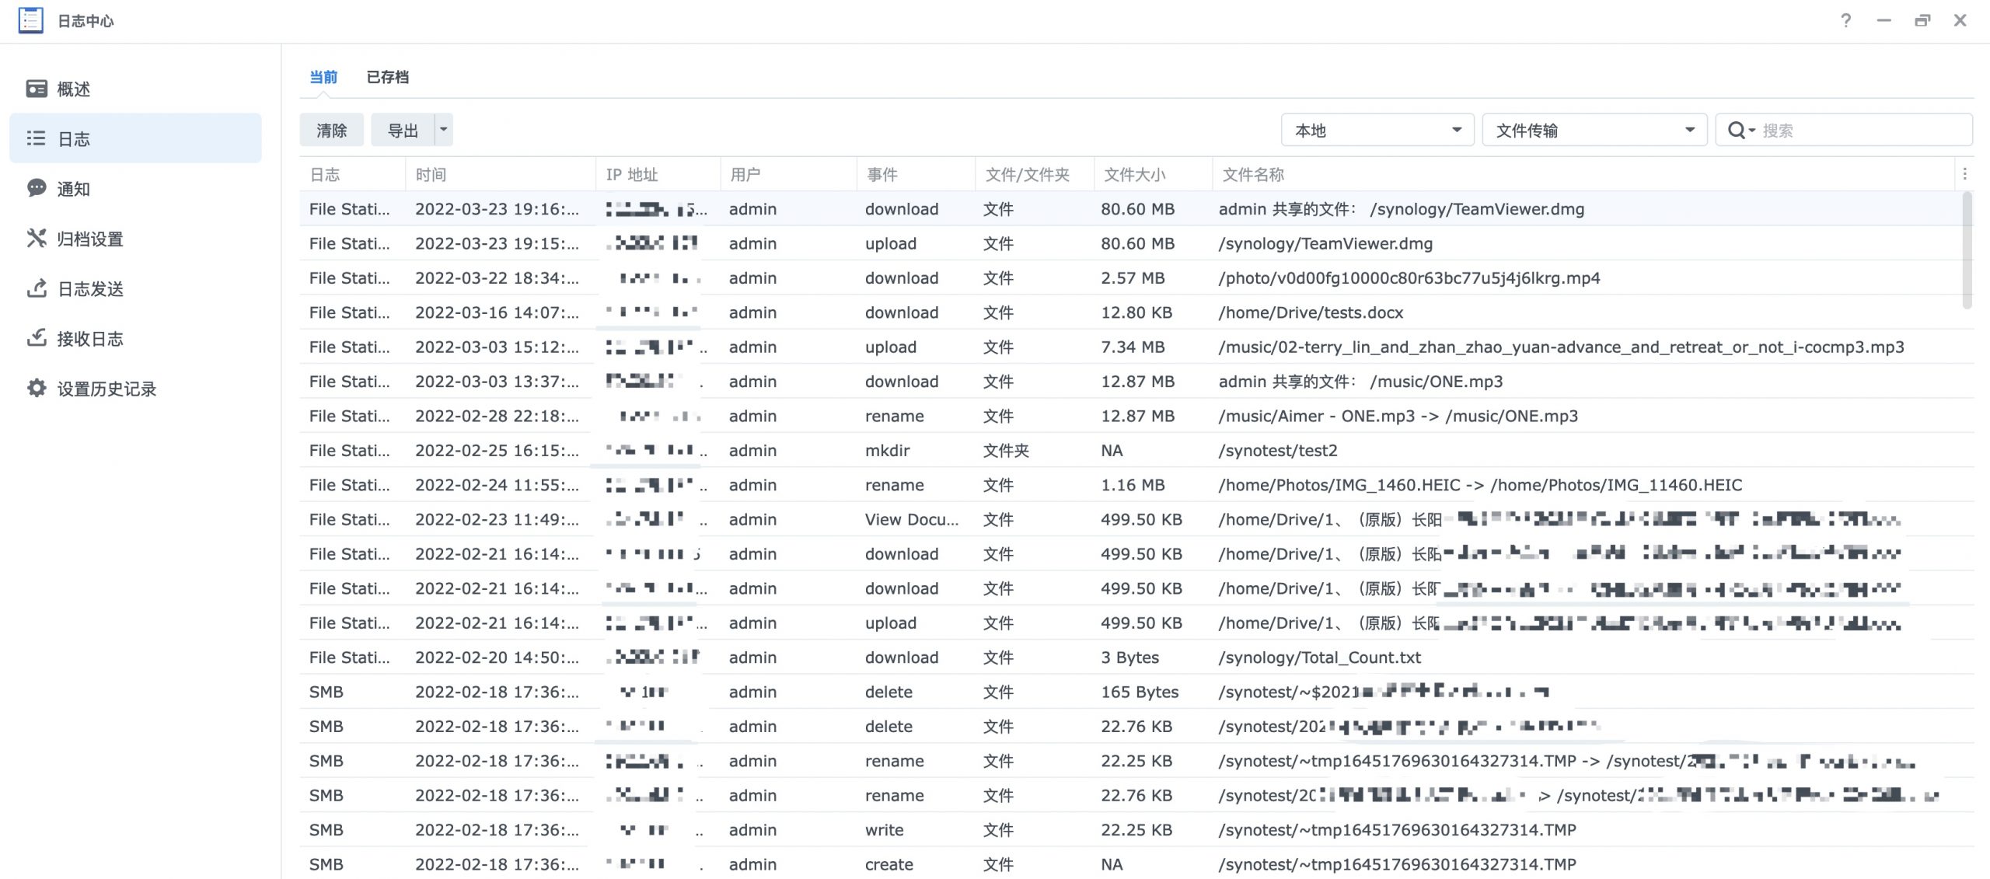Select the IMG_1460.HEIC rename row
The height and width of the screenshot is (879, 1990).
[1131, 484]
